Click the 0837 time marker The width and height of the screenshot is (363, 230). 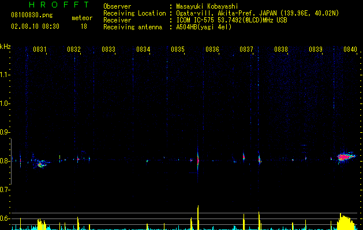[246, 49]
